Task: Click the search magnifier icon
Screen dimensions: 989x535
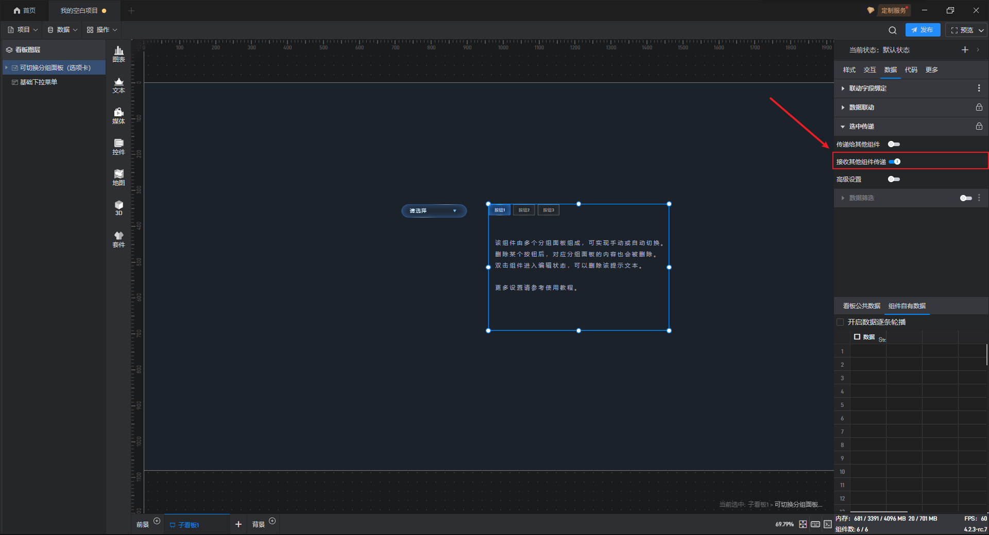Action: click(893, 30)
